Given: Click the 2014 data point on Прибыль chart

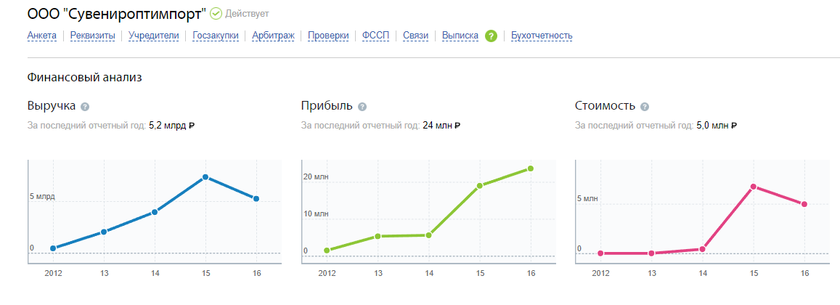Looking at the screenshot, I should (x=429, y=235).
